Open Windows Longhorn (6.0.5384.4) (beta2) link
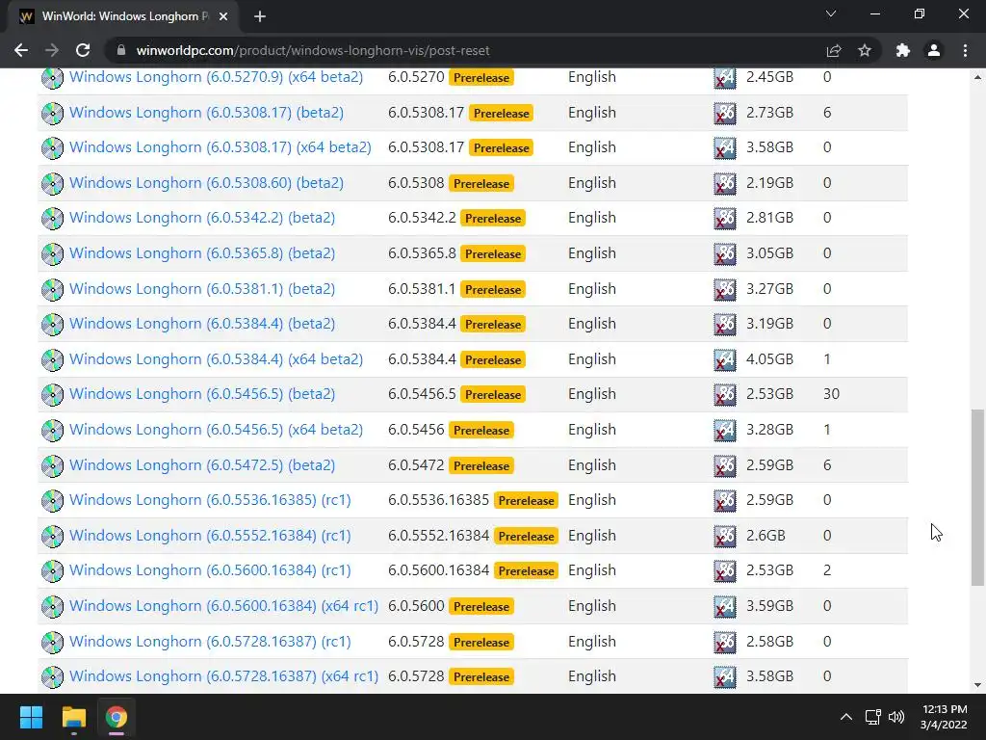 202,324
